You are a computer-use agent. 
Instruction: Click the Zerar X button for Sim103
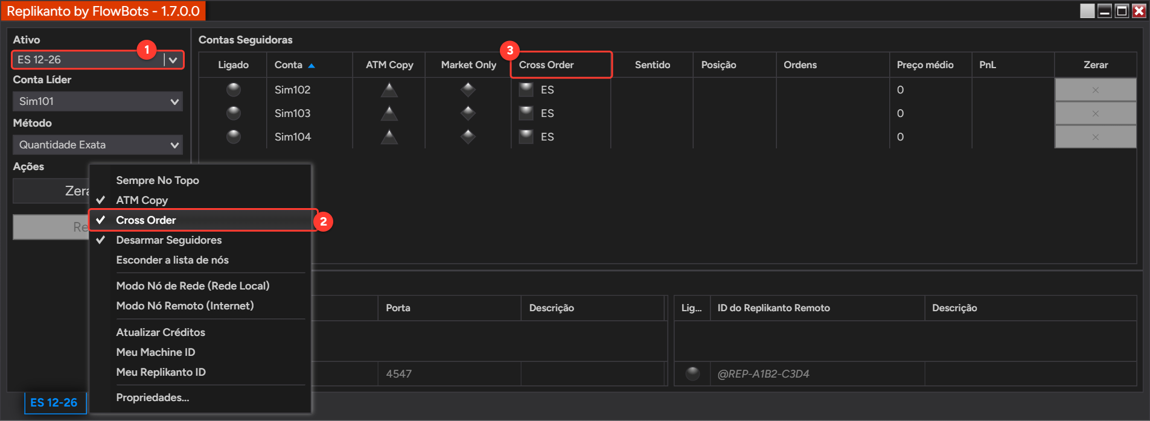coord(1095,113)
